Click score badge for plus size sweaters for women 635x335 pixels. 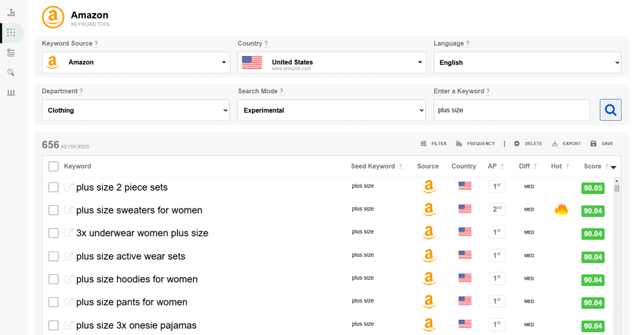[593, 211]
